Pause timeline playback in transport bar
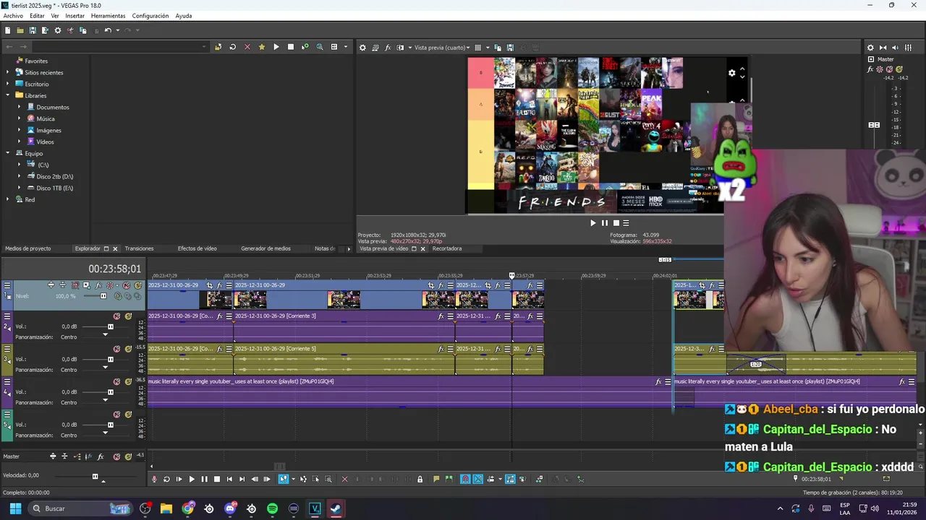Screen dimensions: 926x520 [204, 479]
